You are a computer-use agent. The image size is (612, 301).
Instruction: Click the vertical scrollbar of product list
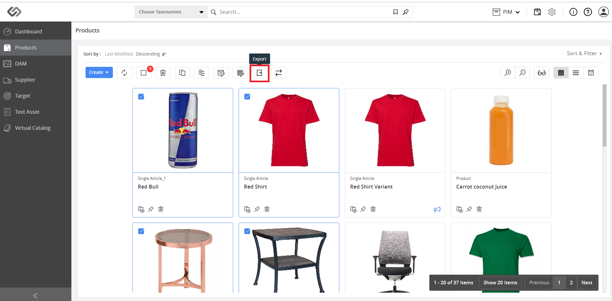point(605,115)
